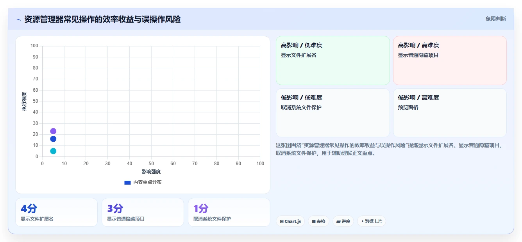522x242 pixels.
Task: Click the 3分 score value
Action: pyautogui.click(x=115, y=208)
